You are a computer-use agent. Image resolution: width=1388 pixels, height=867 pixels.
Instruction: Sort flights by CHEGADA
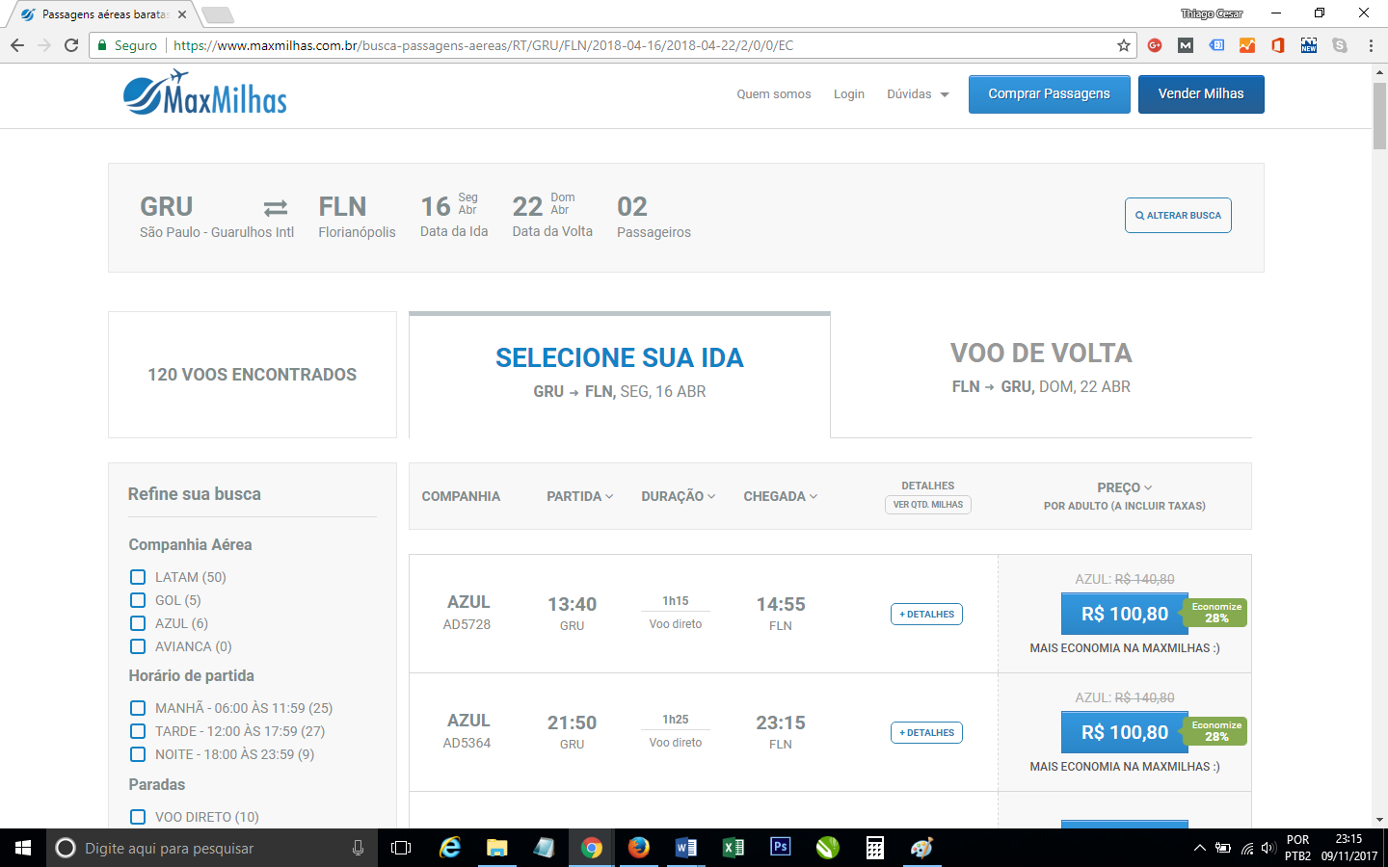(781, 496)
